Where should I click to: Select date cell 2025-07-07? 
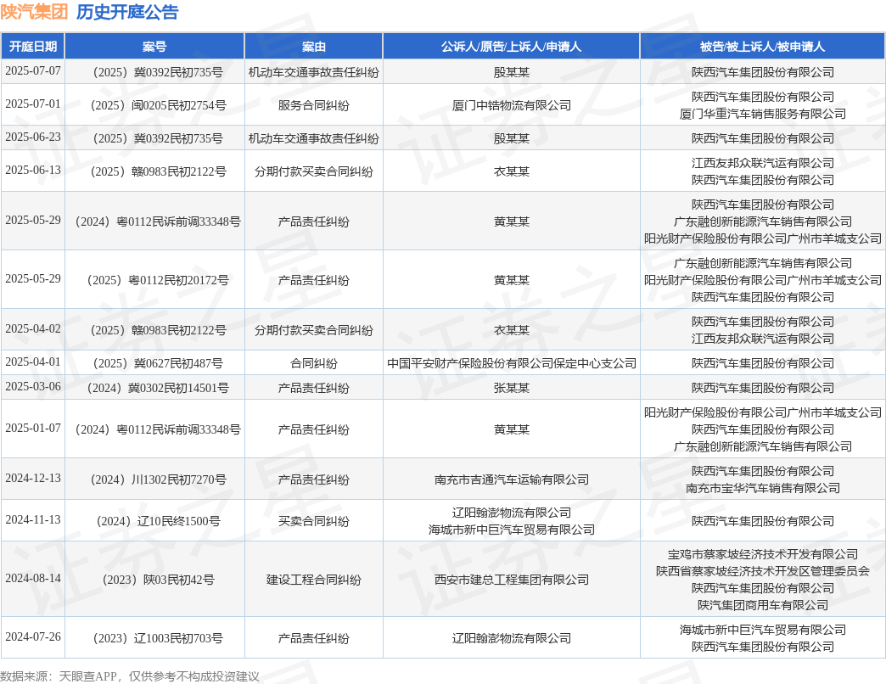[33, 70]
